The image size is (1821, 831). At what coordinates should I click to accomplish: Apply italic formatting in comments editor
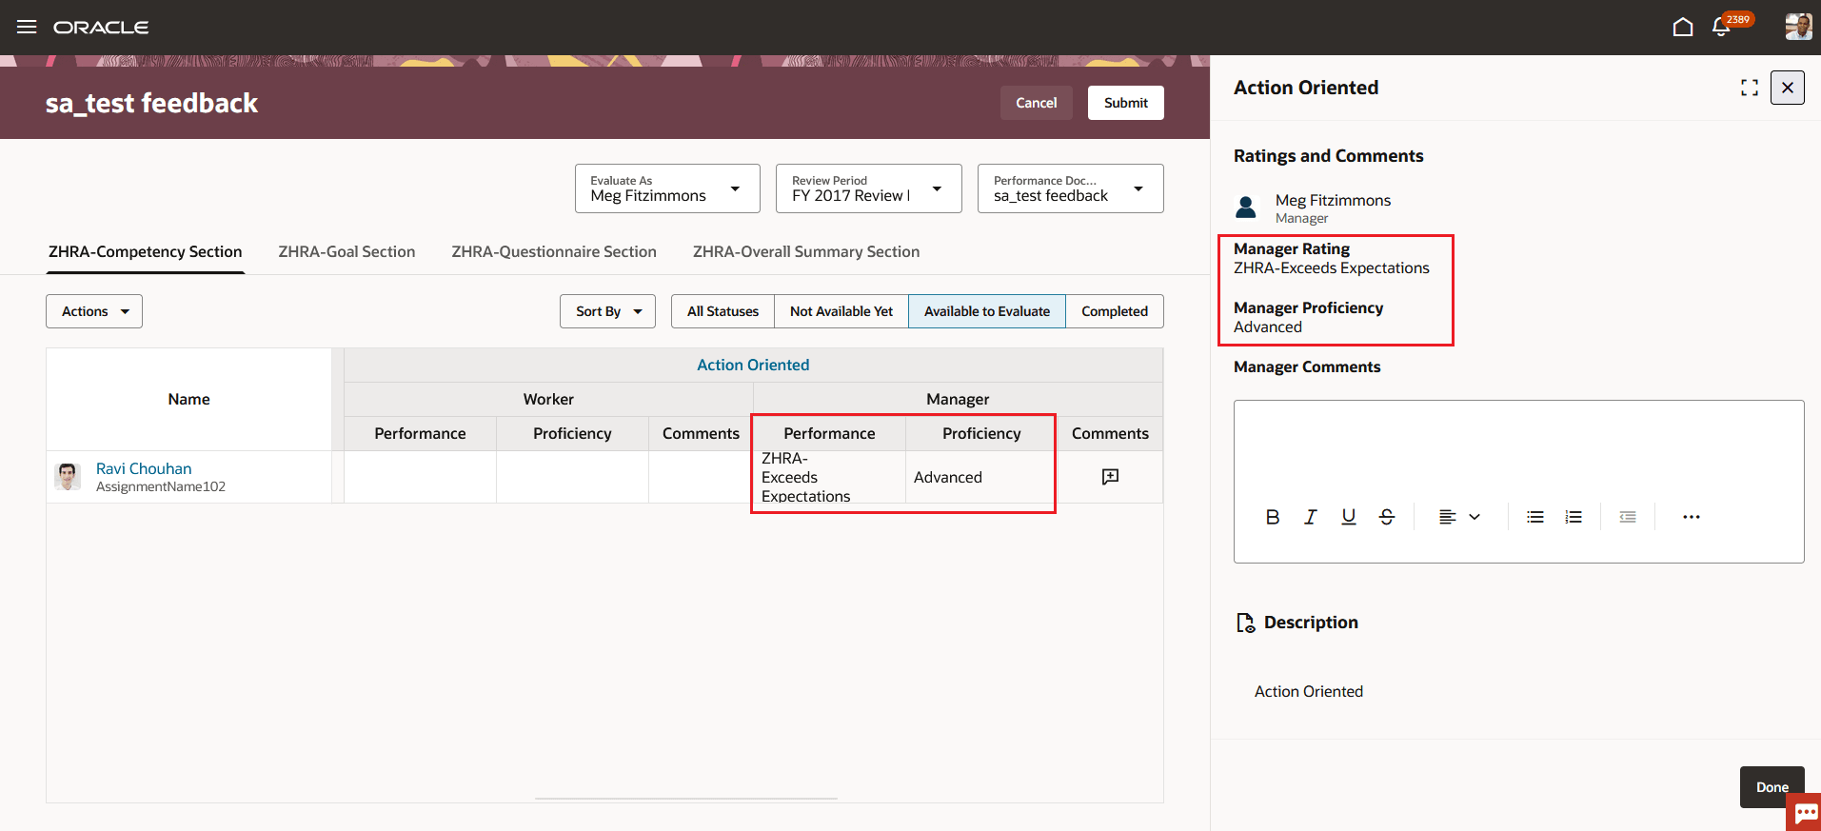coord(1311,517)
